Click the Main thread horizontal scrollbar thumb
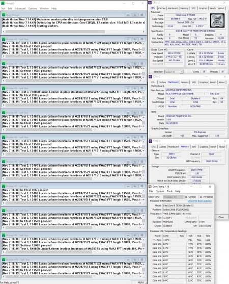Screen dimensions: 229x284 tap(55, 32)
